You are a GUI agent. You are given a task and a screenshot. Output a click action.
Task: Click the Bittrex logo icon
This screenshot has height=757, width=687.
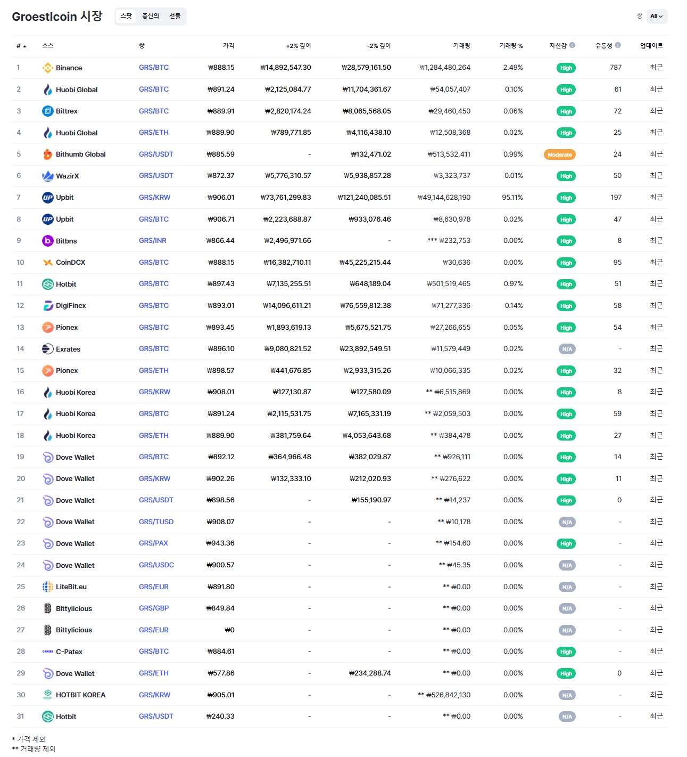[x=47, y=111]
